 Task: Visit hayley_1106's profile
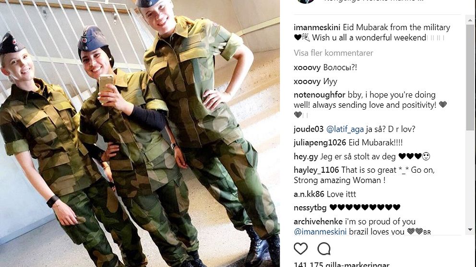pyautogui.click(x=316, y=170)
